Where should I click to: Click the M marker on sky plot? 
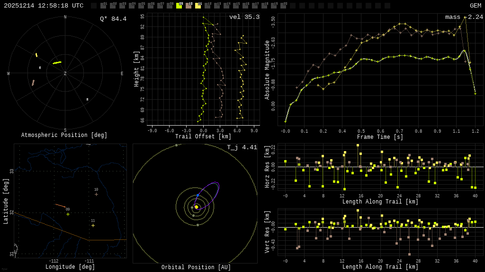(x=87, y=100)
